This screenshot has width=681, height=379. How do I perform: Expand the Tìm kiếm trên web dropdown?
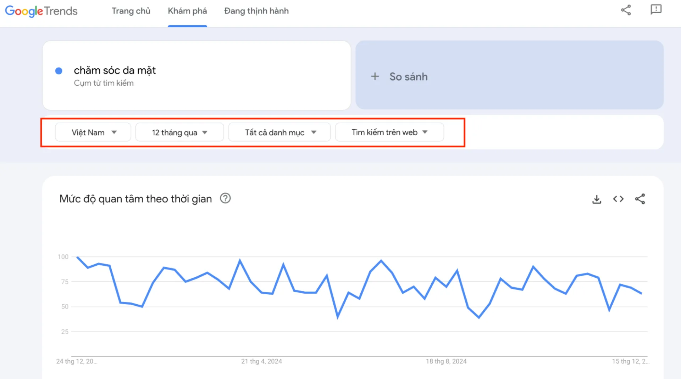tap(389, 132)
